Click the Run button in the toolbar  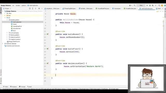[147, 5]
